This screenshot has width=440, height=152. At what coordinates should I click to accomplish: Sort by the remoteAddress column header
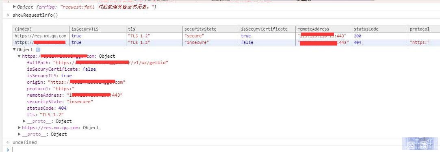[324, 29]
